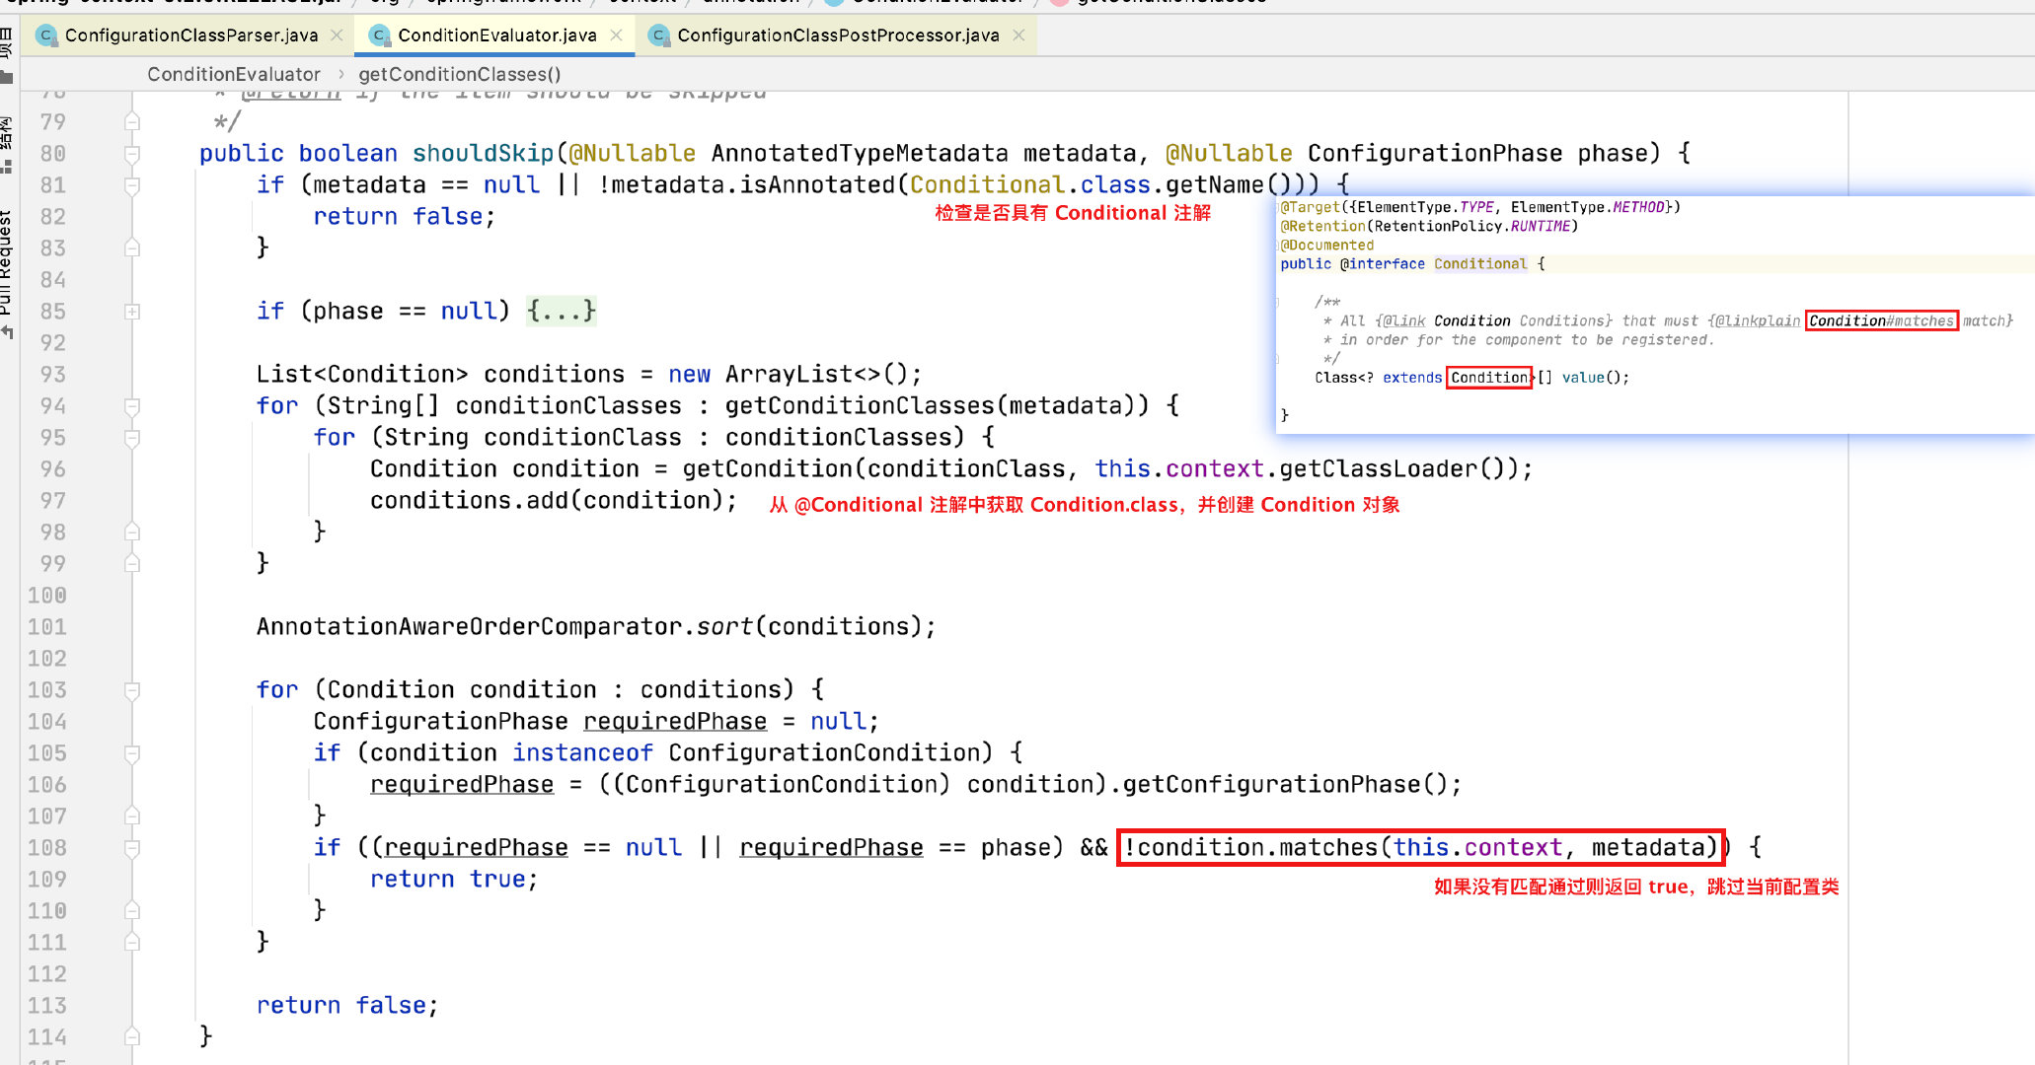Screen dimensions: 2035x1065
Task: Click ArrayList constructor on line 93
Action: tap(816, 374)
